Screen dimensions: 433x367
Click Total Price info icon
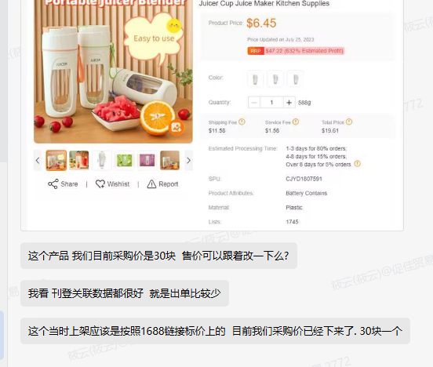349,122
